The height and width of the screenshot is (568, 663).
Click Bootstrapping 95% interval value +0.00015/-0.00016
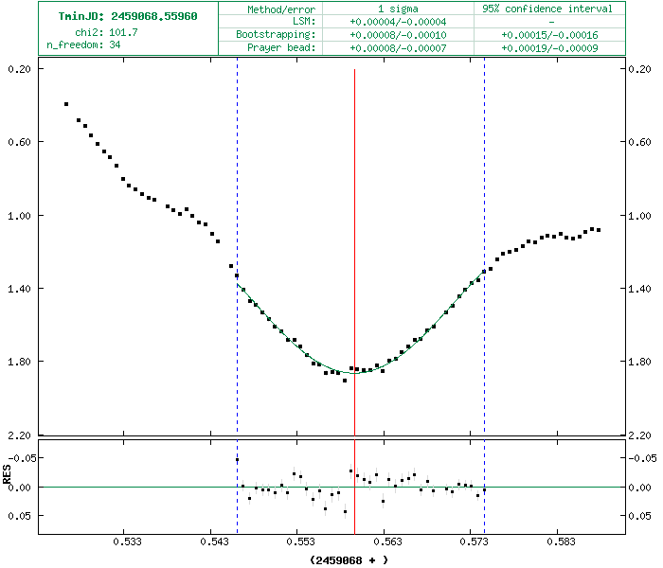550,35
